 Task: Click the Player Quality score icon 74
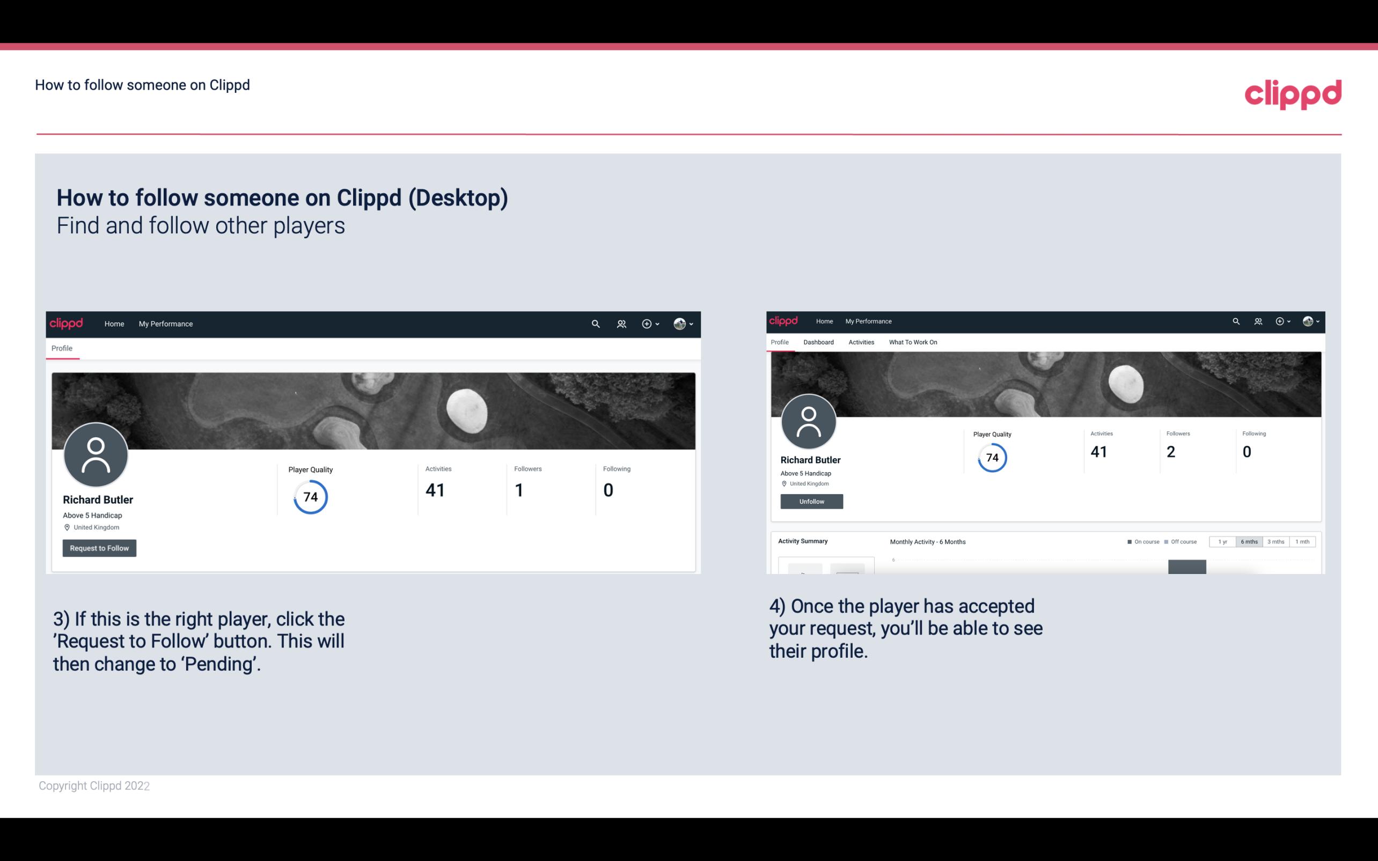pos(311,497)
